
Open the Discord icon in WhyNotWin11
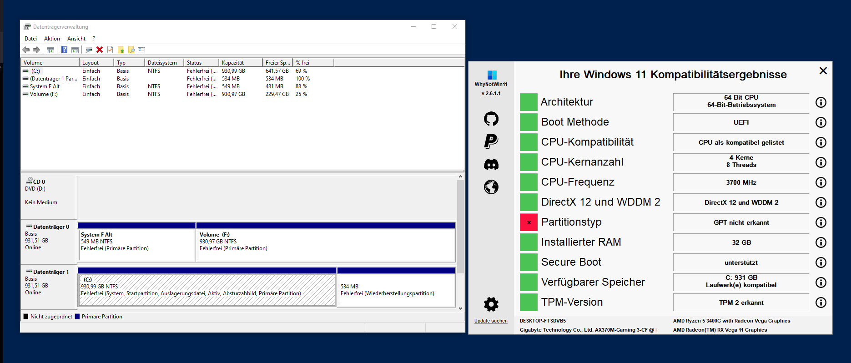click(x=491, y=164)
